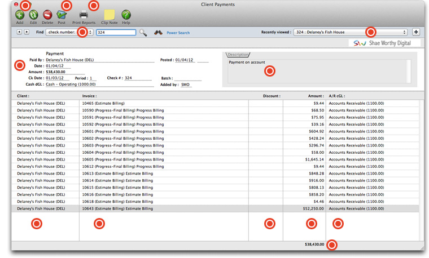Select invoice 10612 Progress Billing row
This screenshot has width=429, height=258.
(x=215, y=167)
